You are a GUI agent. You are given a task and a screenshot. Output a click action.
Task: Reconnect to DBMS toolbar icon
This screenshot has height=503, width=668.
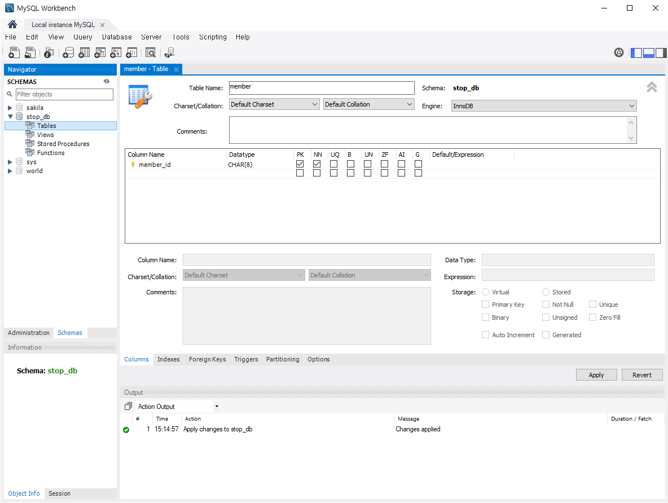(x=170, y=52)
